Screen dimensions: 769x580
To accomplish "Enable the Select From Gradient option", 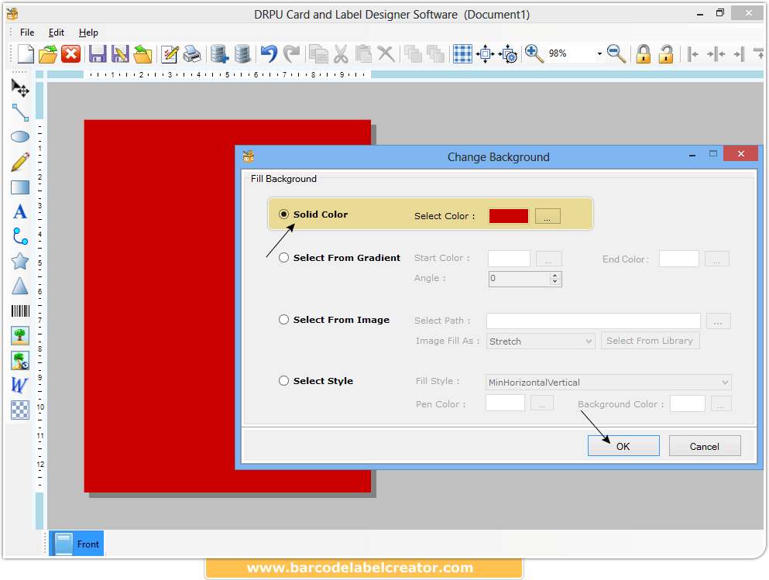I will (x=283, y=257).
